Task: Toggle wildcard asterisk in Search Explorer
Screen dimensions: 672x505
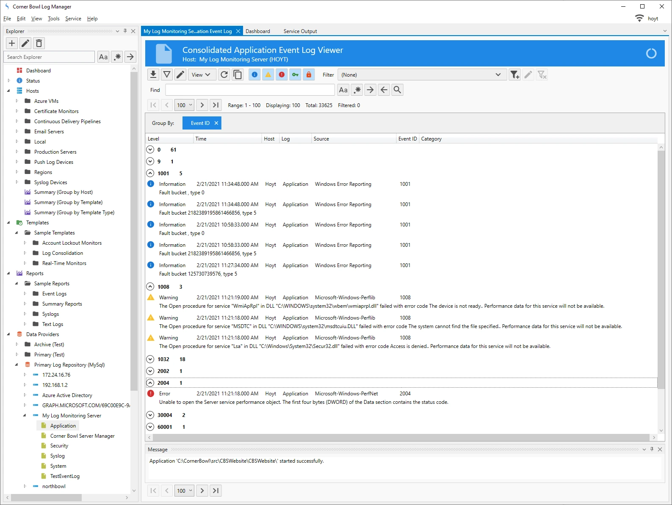Action: click(x=117, y=57)
